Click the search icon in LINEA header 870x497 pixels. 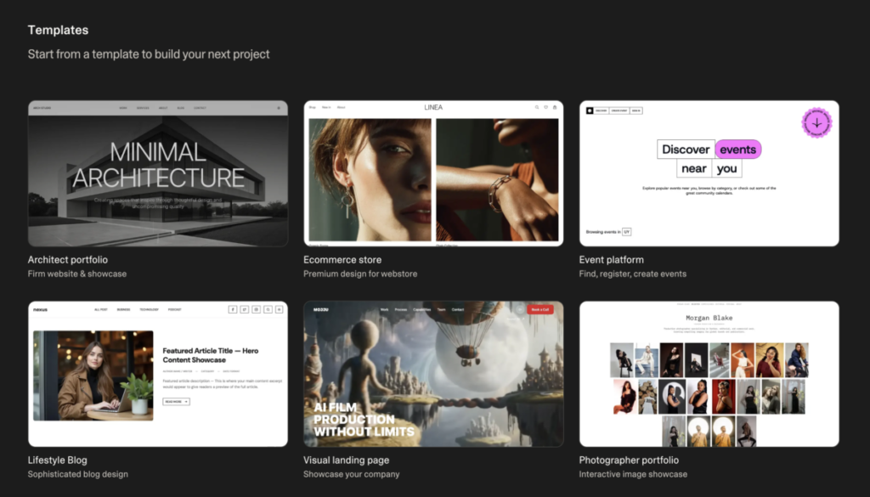(x=536, y=108)
